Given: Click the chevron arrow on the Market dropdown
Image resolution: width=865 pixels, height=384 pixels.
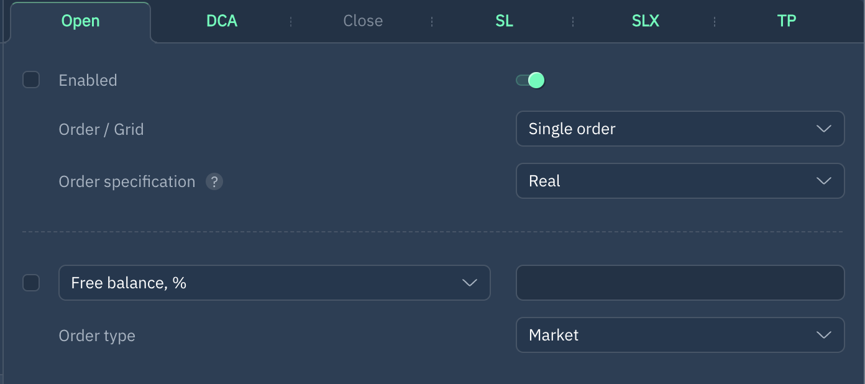Looking at the screenshot, I should point(823,336).
